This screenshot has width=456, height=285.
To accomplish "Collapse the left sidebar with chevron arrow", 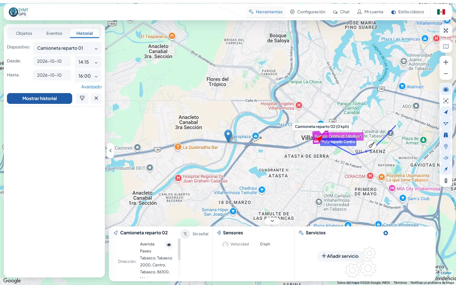I will 111,151.
